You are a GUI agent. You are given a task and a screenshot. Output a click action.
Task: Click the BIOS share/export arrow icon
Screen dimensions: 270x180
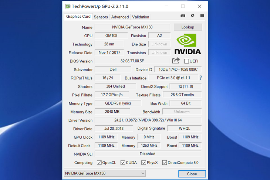[176, 61]
